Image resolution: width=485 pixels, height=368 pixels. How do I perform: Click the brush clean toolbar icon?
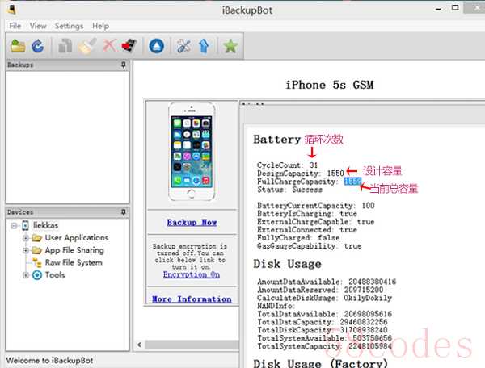pyautogui.click(x=86, y=46)
